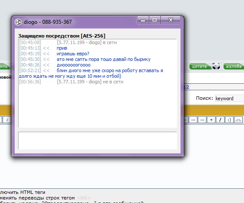
Task: Maximize the diogo chat window
Action: [155, 20]
